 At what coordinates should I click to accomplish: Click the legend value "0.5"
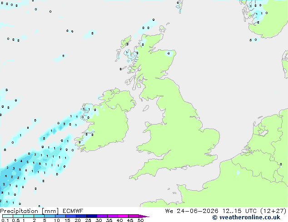coord(16,220)
